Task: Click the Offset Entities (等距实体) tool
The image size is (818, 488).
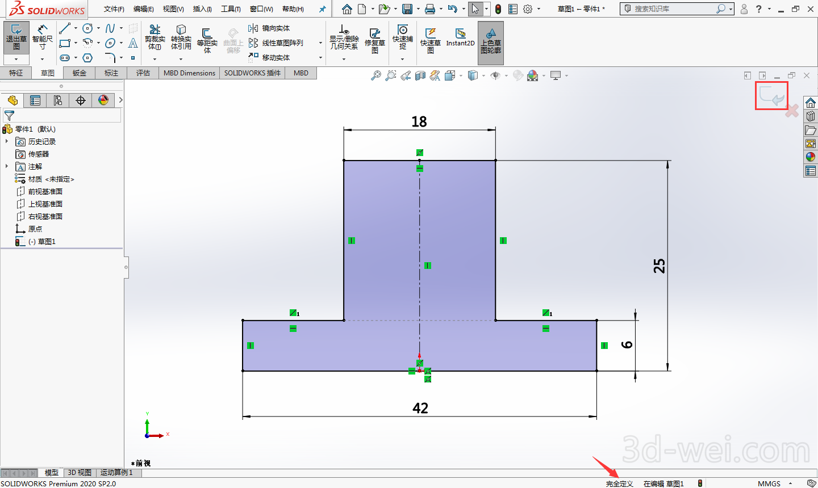Action: click(x=207, y=39)
